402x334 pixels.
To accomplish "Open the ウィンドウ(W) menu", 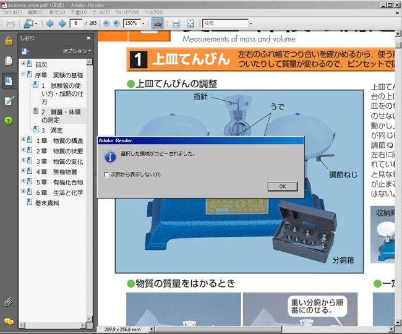I will click(127, 12).
